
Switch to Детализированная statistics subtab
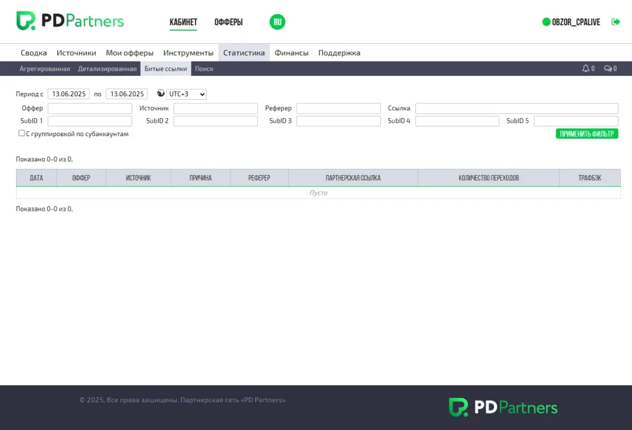107,69
